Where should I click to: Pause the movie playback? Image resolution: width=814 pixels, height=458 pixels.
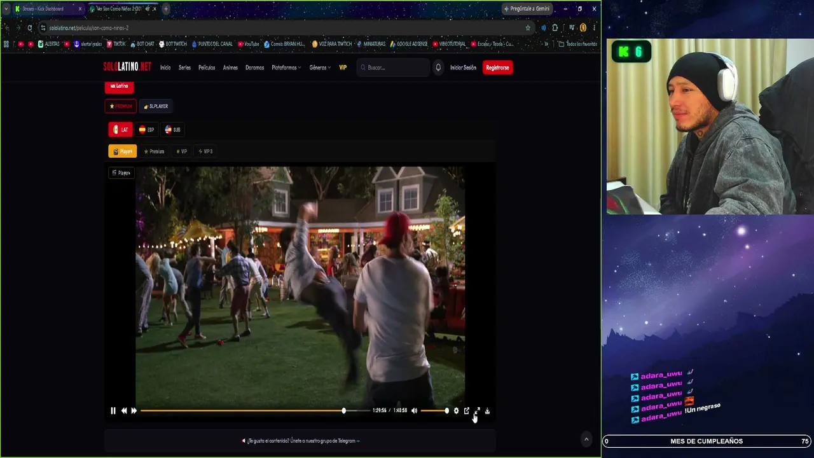(x=113, y=411)
